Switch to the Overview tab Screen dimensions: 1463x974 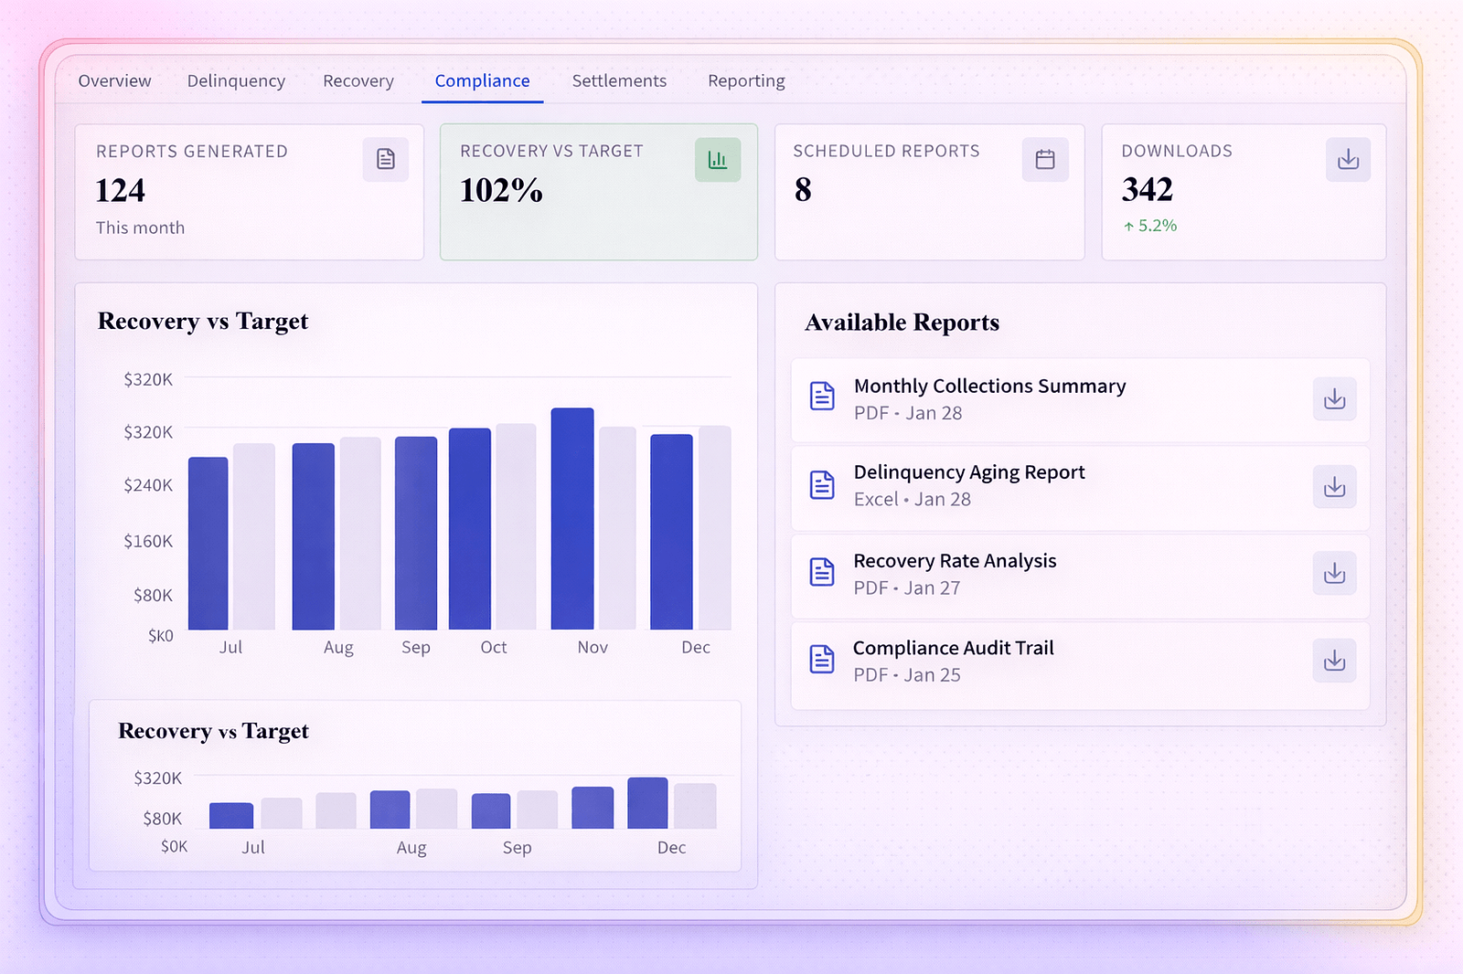coord(113,80)
